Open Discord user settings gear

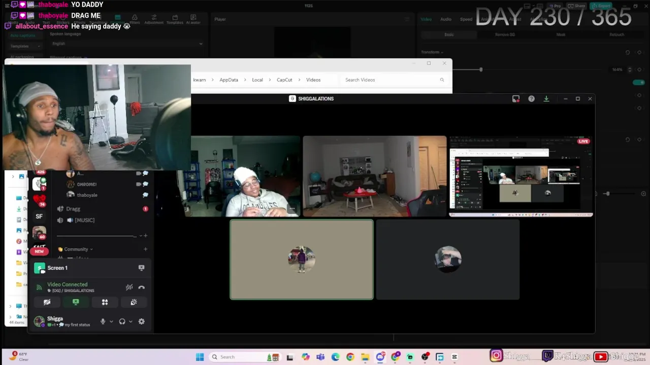141,321
